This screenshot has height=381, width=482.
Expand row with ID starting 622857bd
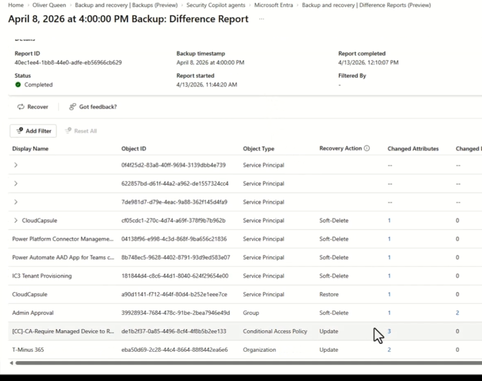coord(16,184)
